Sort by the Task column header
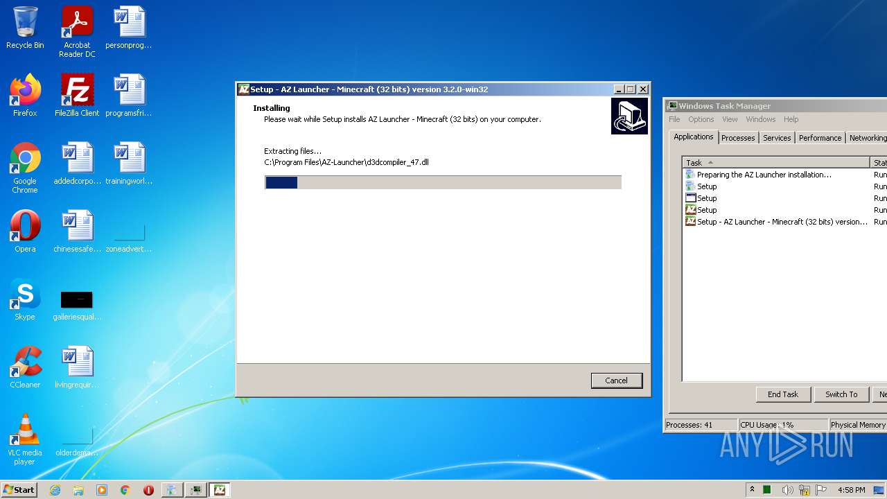887x499 pixels. (x=776, y=162)
